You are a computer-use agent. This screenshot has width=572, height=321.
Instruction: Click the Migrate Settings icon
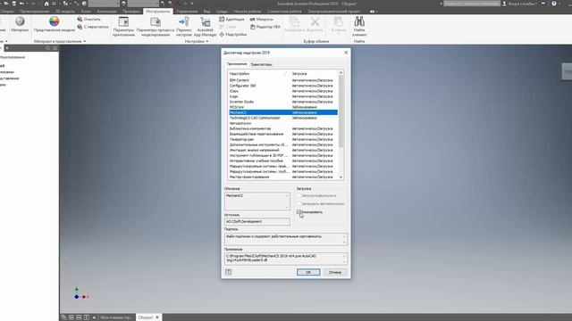pos(184,21)
